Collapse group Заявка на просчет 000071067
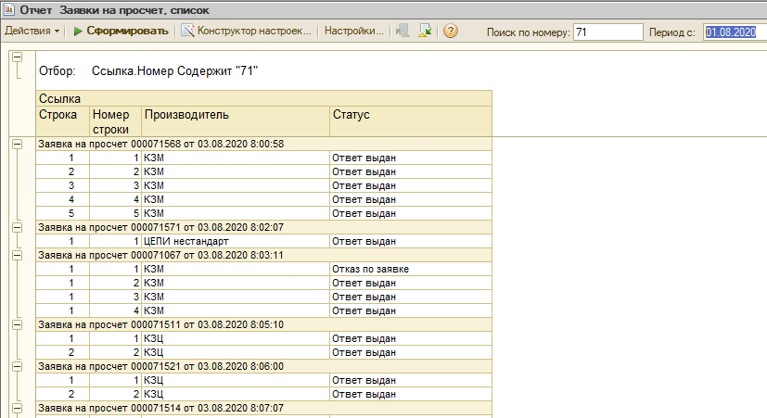Screen dimensions: 767x418 [x=17, y=255]
